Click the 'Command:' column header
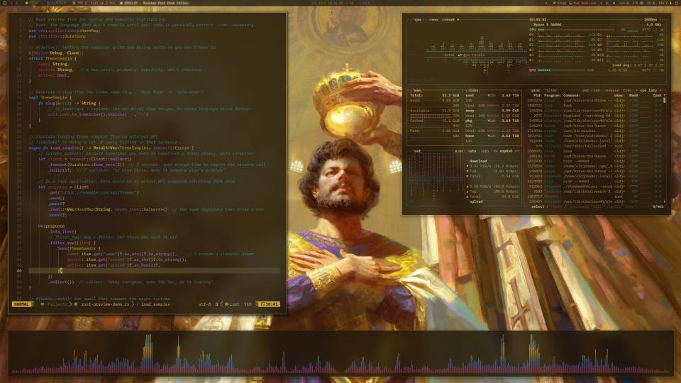Screen dimensions: 681x383 point(572,95)
